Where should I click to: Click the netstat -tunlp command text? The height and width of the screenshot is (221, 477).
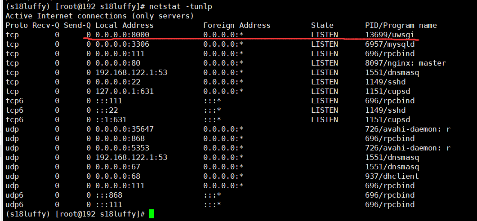181,6
